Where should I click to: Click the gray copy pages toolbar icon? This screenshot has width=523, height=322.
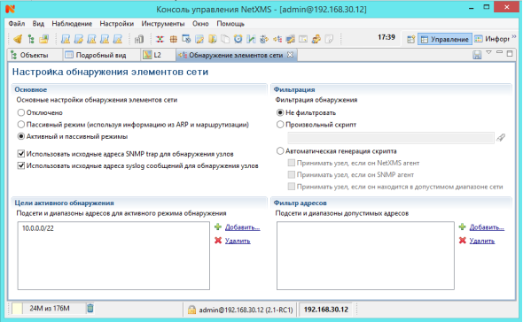coord(225,39)
